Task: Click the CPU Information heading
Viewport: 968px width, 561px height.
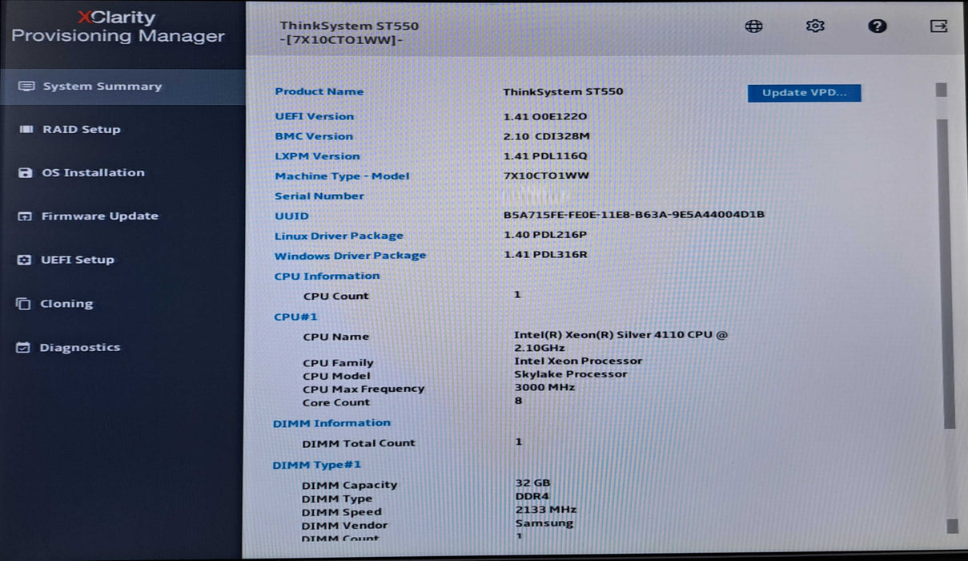Action: [327, 276]
